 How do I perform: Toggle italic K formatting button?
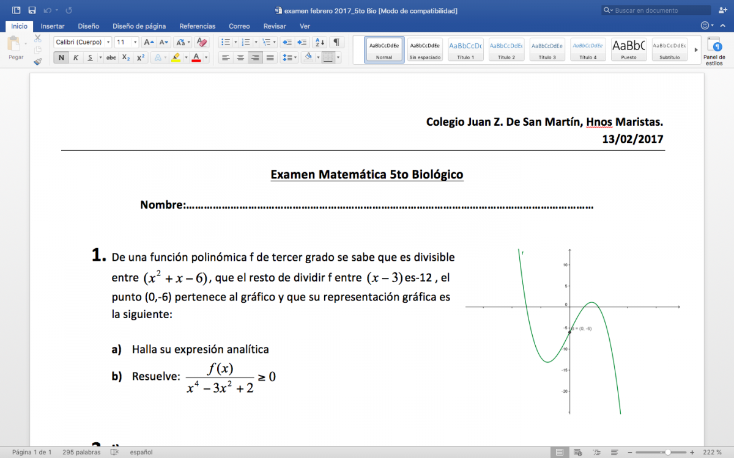(x=76, y=57)
